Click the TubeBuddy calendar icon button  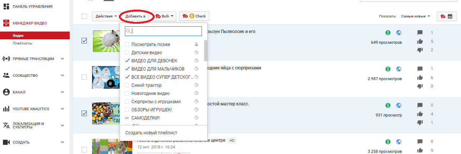[x=446, y=16]
